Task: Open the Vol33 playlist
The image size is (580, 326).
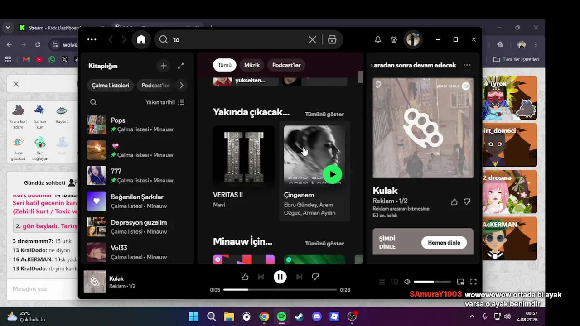Action: (x=137, y=252)
